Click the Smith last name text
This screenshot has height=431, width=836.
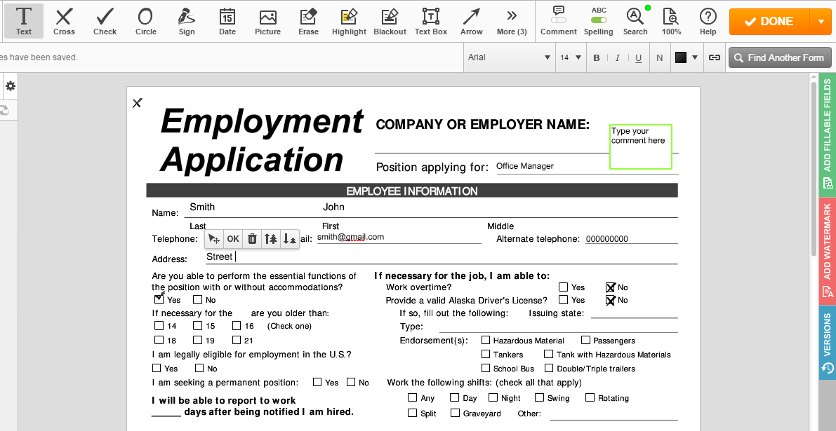[x=202, y=207]
